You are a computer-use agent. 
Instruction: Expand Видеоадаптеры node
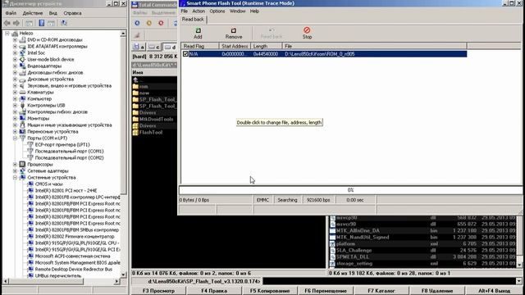point(15,66)
